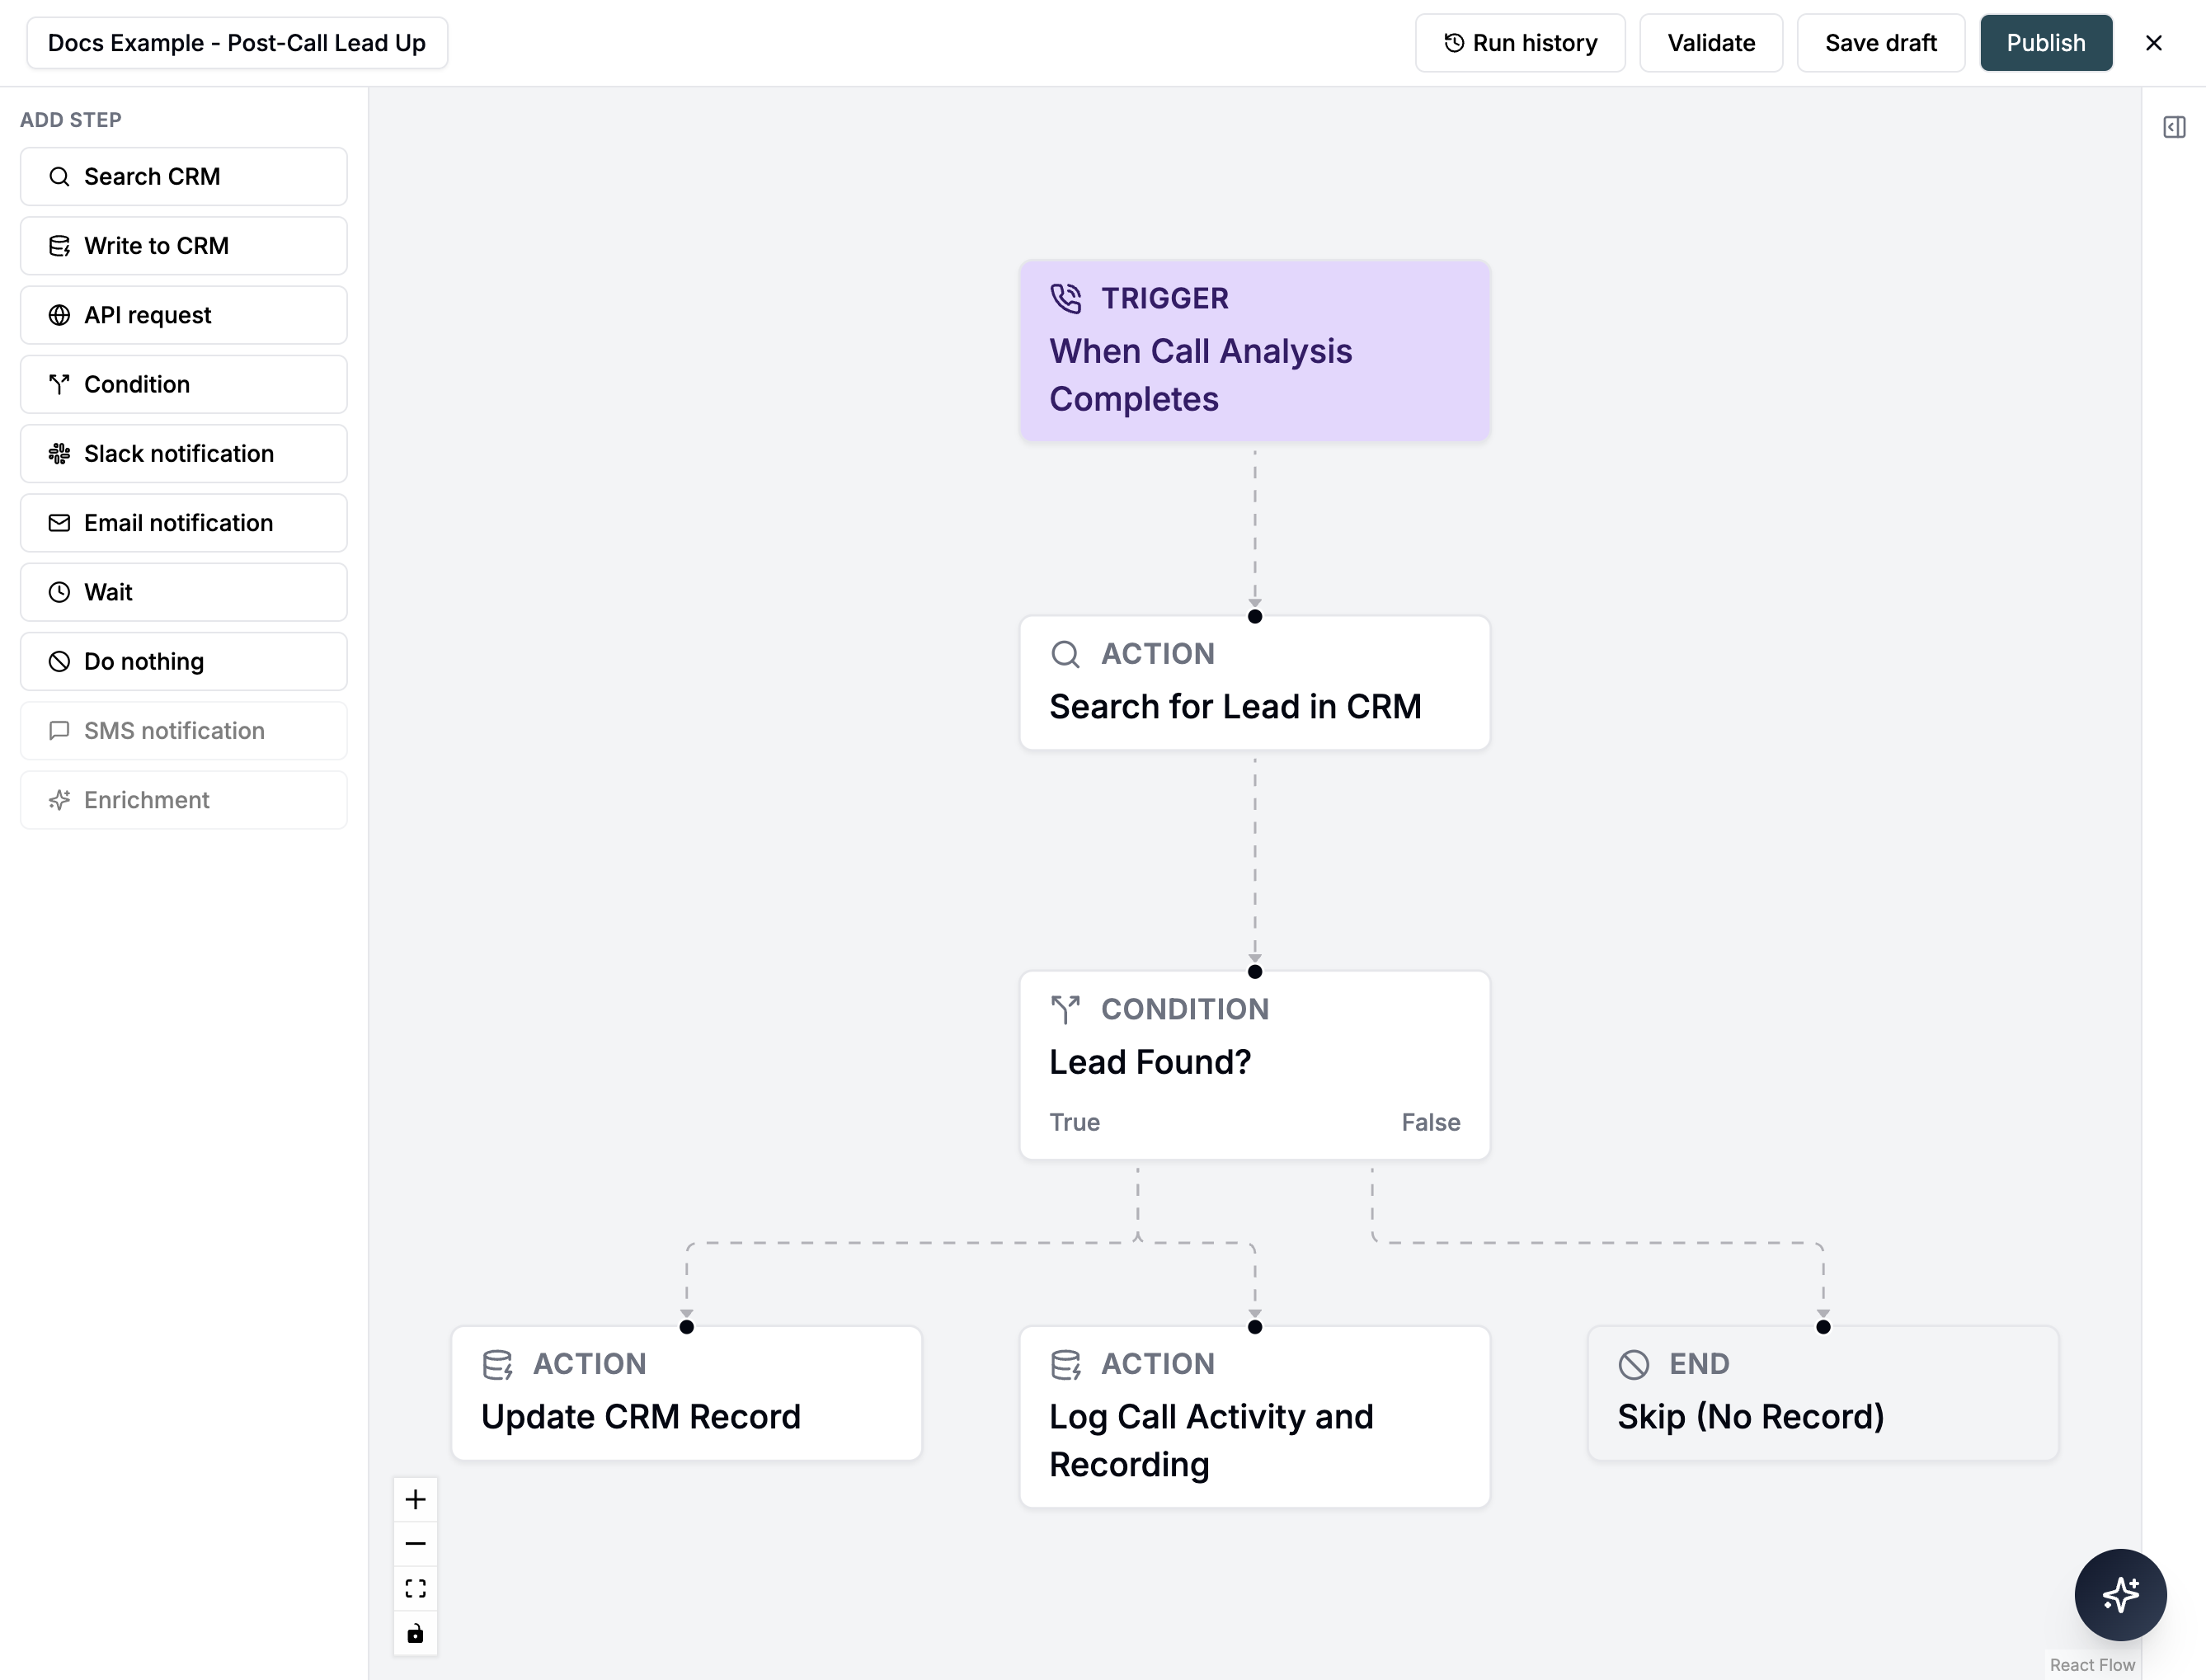Viewport: 2206px width, 1680px height.
Task: Select the When Call Analysis Completes trigger node
Action: (1254, 351)
